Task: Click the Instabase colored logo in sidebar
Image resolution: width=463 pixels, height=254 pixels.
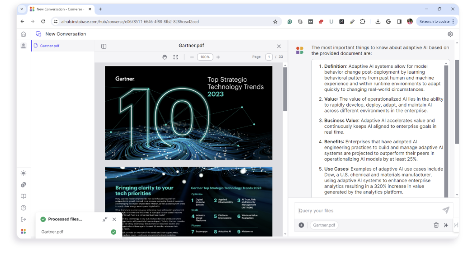Action: (x=24, y=231)
